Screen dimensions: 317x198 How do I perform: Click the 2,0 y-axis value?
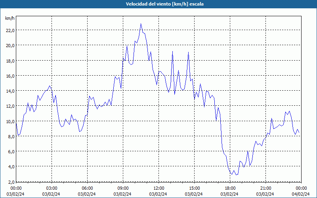tap(11, 182)
